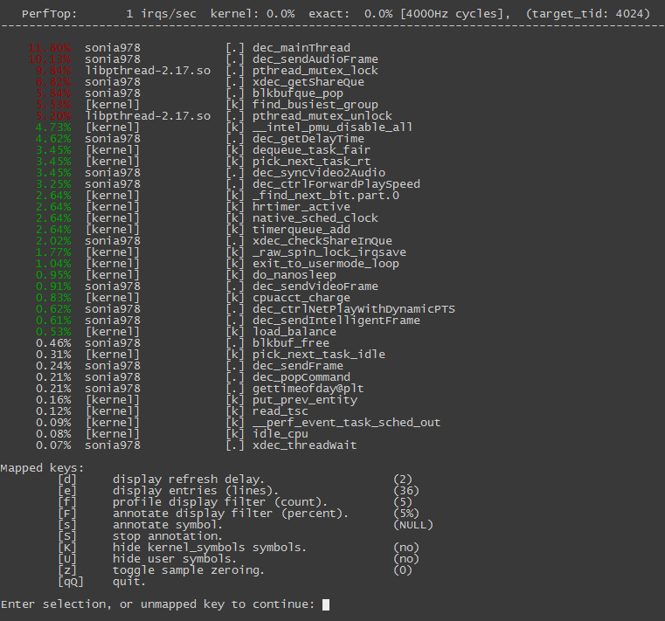The width and height of the screenshot is (665, 621).
Task: Select cpuacct_charge symbol
Action: [301, 298]
